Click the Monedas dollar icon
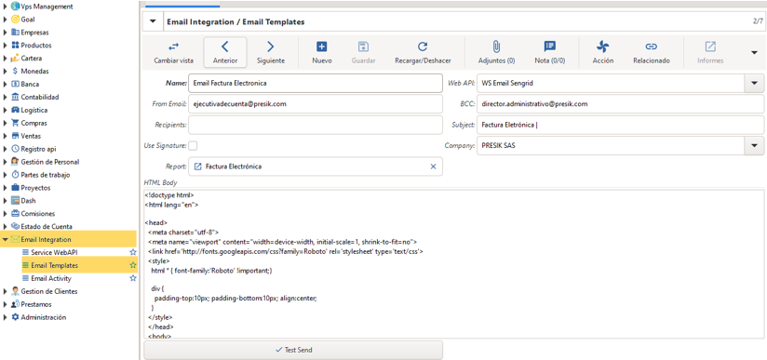Screen dimensions: 767x360 click(15, 72)
